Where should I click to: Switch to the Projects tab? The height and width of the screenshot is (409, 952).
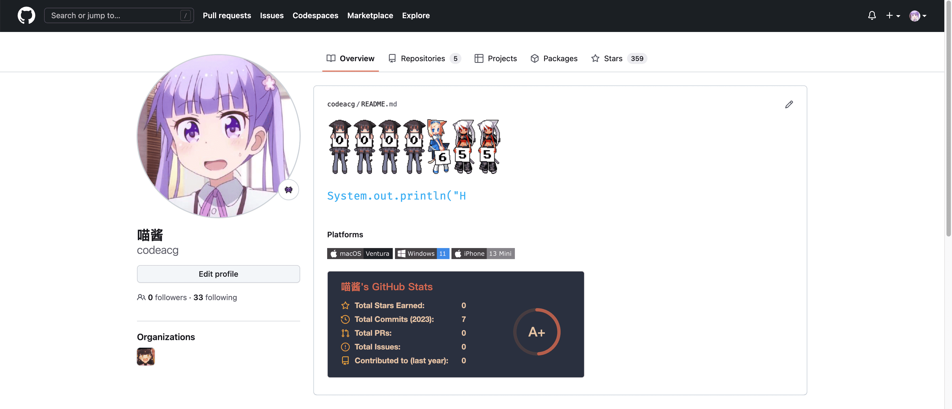(x=496, y=58)
